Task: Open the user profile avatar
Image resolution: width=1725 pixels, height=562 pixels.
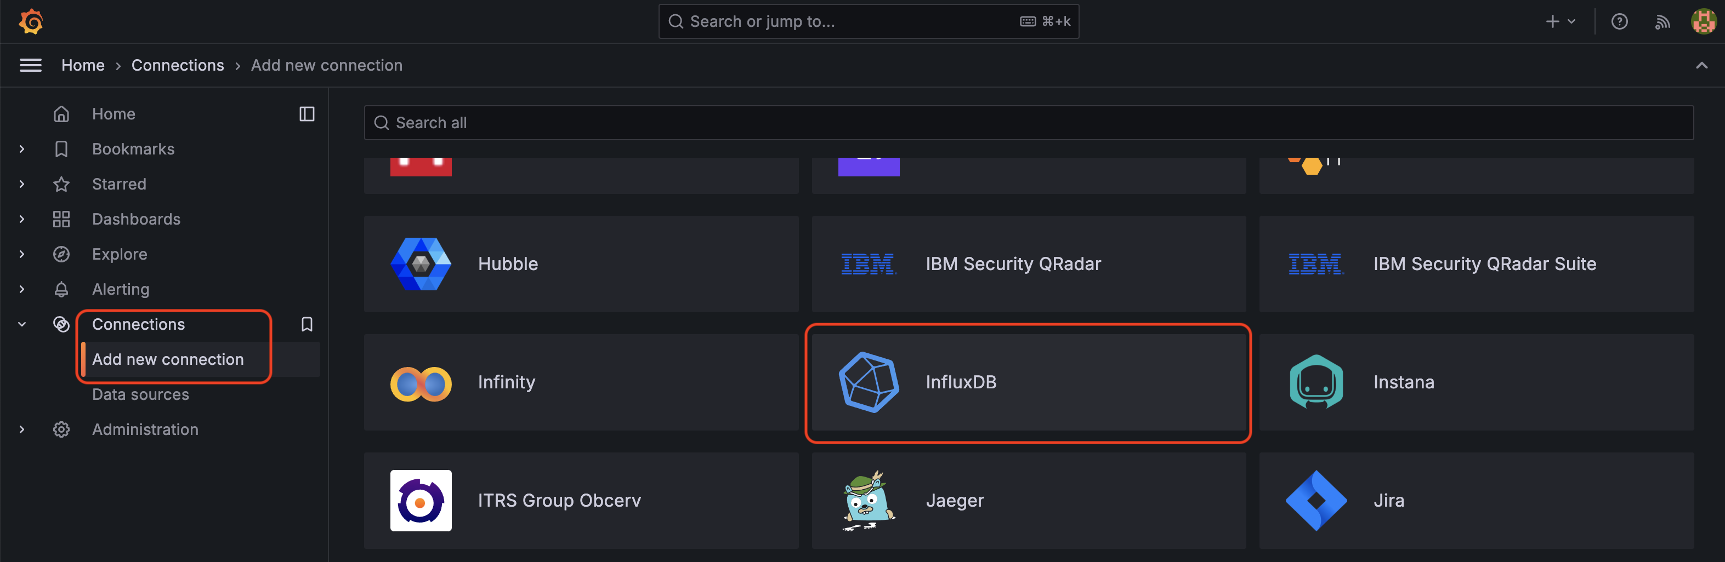Action: tap(1704, 21)
